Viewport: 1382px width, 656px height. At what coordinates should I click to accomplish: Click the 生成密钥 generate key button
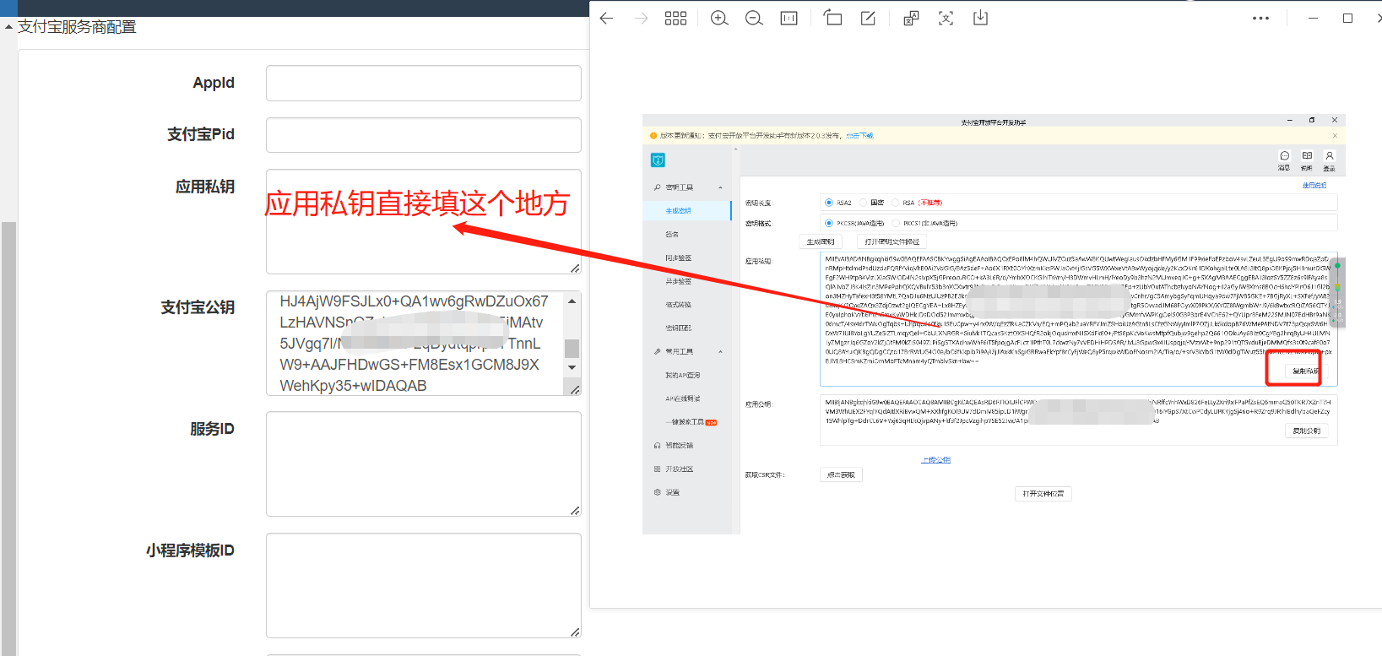(x=820, y=242)
